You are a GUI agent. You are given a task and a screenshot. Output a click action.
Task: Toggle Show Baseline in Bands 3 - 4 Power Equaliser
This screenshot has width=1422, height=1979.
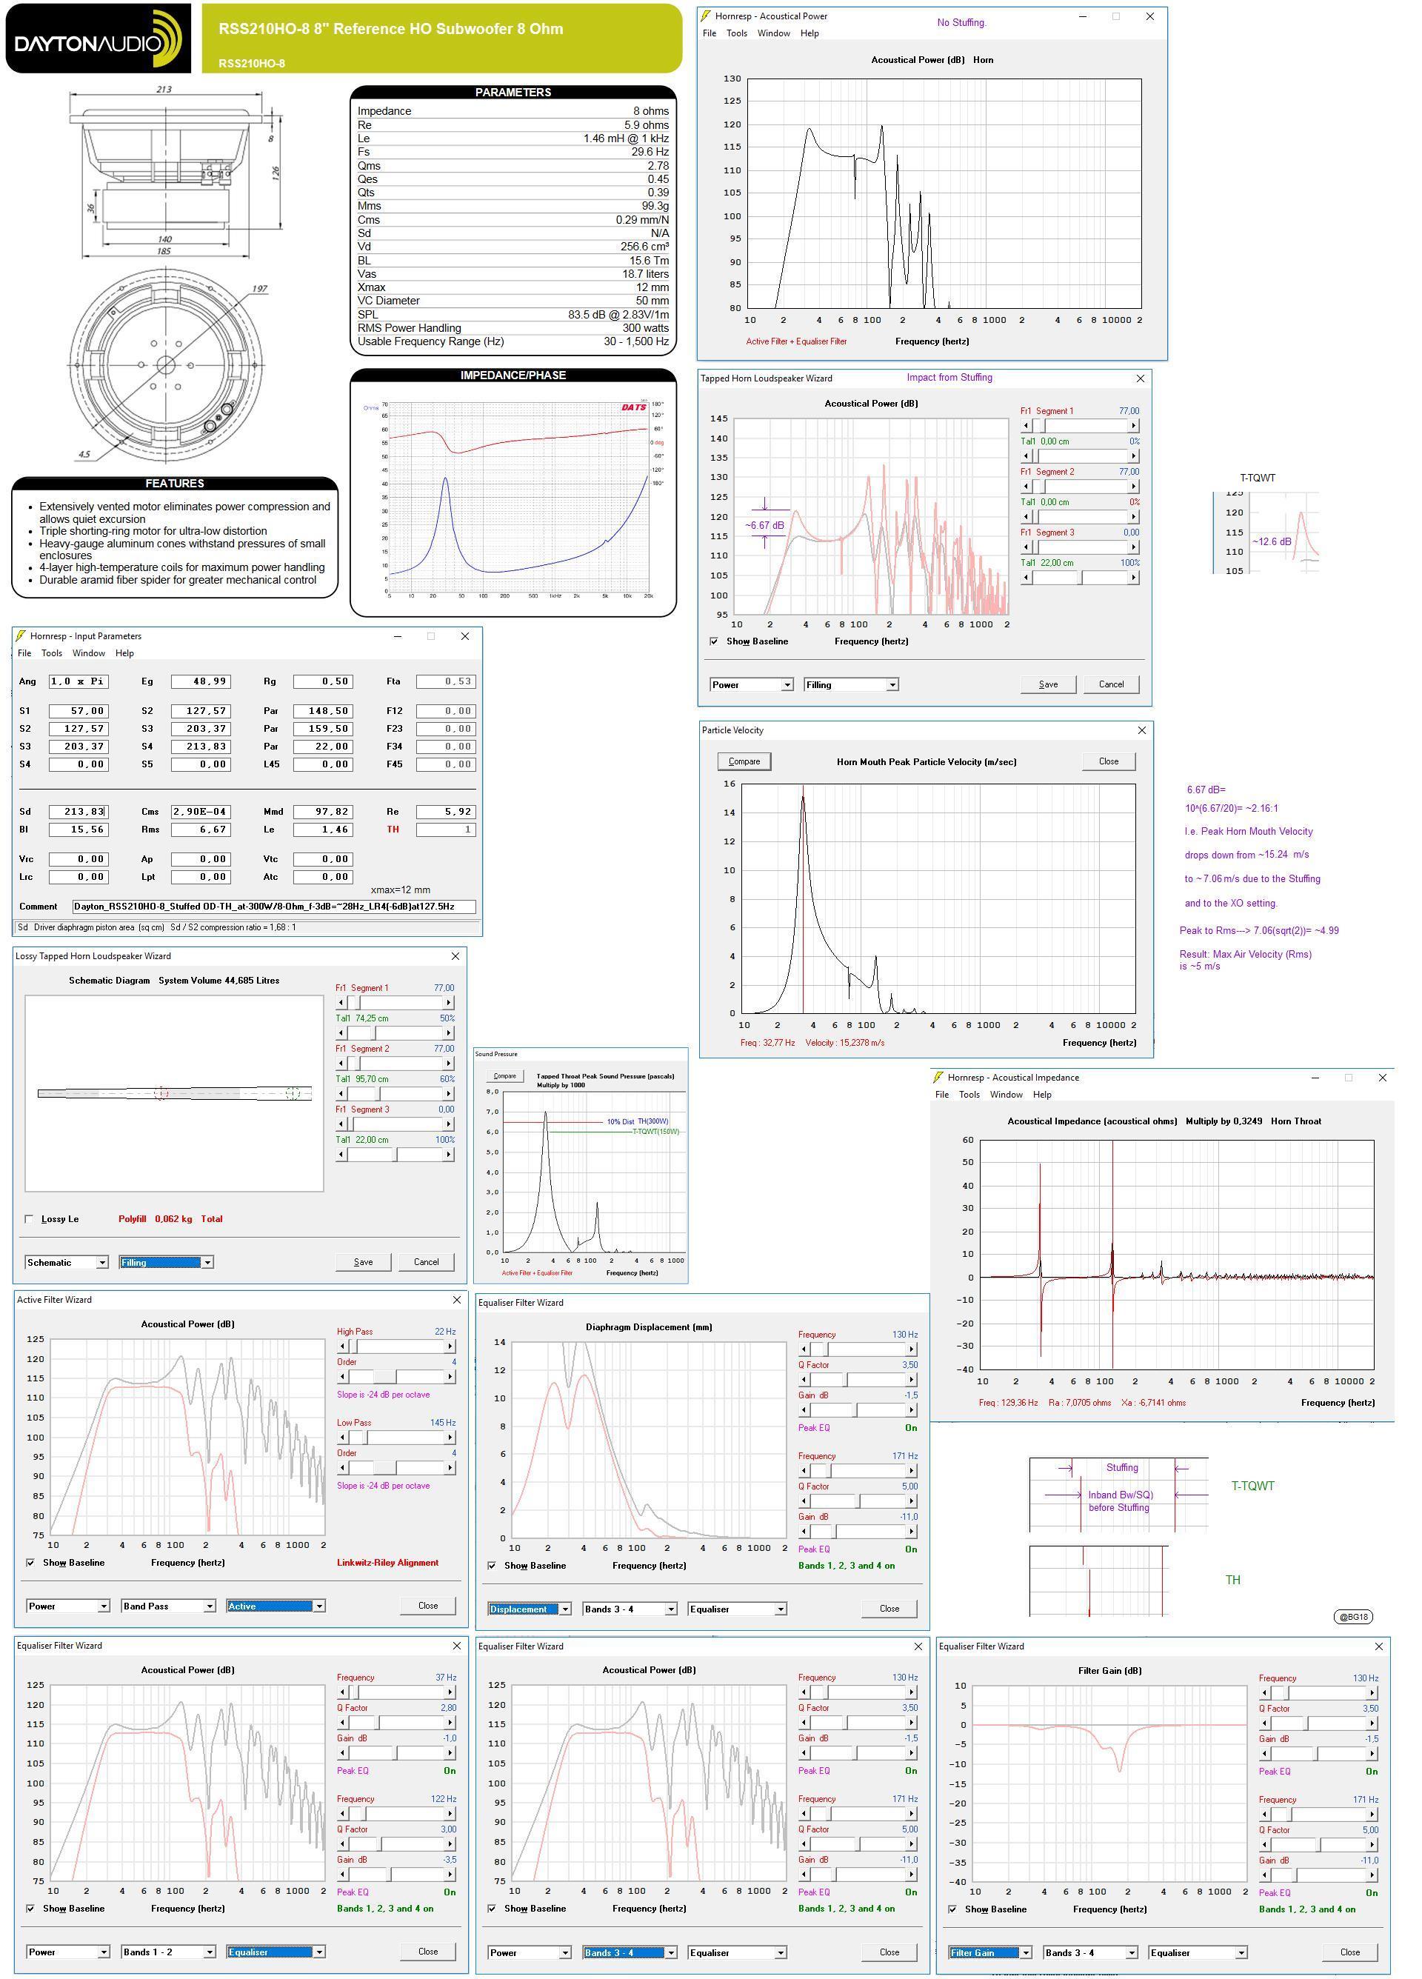point(492,1909)
